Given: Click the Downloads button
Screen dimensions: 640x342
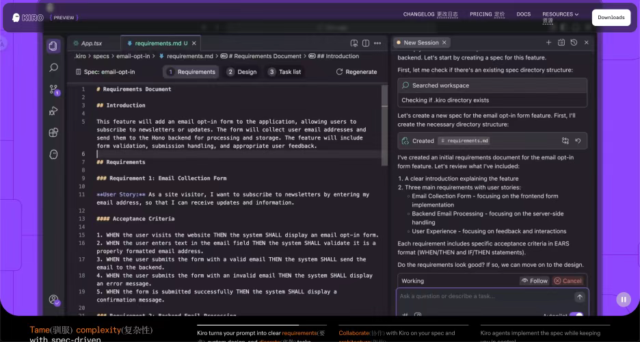Looking at the screenshot, I should (x=611, y=17).
